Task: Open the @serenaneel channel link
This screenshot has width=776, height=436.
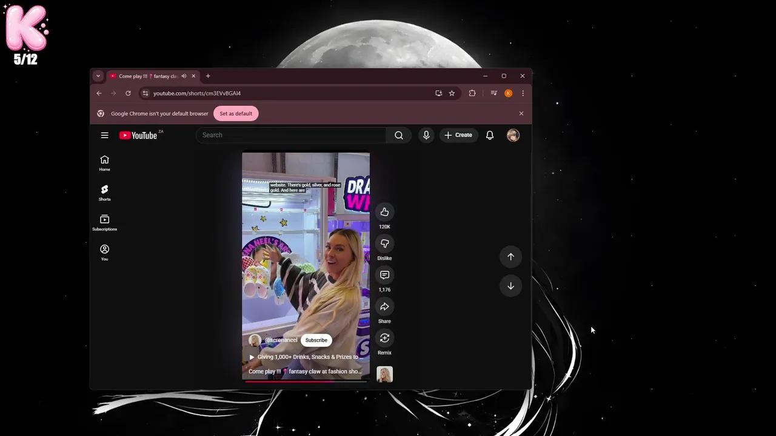Action: [x=281, y=340]
